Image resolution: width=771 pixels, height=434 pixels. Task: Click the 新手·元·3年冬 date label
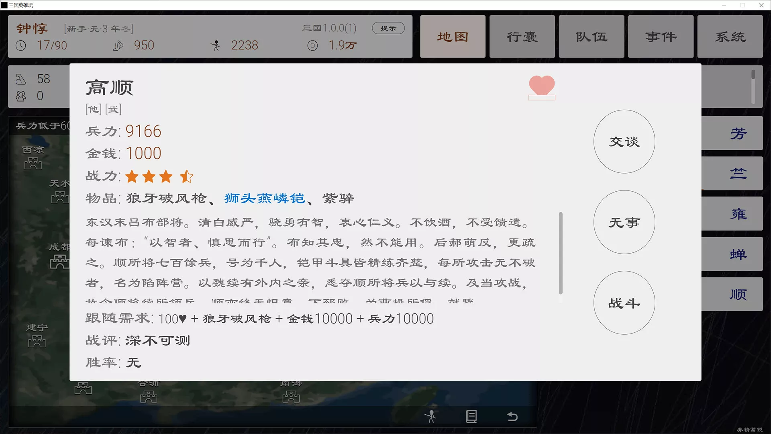98,29
